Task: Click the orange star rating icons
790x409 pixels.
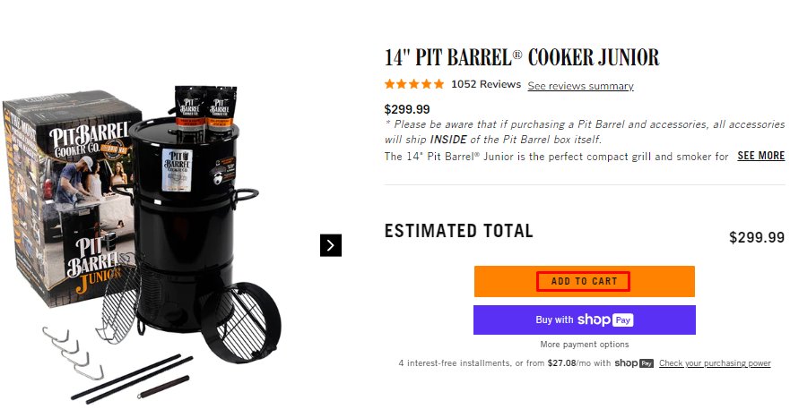Action: (413, 85)
